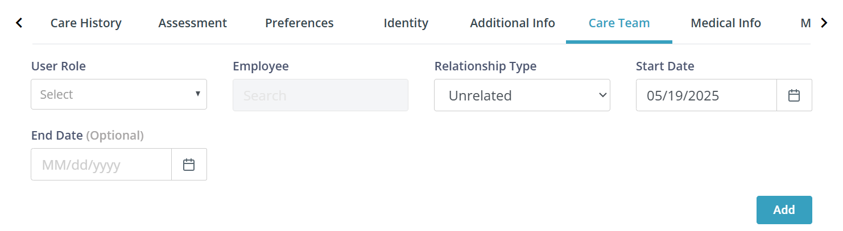The image size is (843, 231).
Task: Expand the Relationship Type dropdown showing Unrelated
Action: pyautogui.click(x=522, y=95)
